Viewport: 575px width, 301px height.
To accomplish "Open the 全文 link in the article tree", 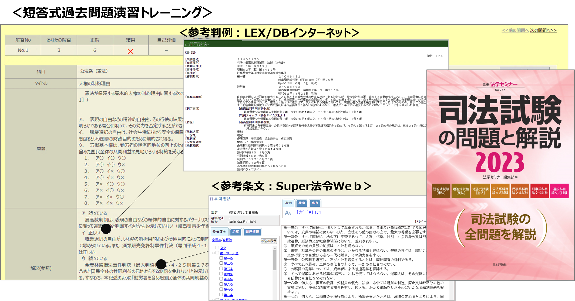I will click(x=223, y=248).
